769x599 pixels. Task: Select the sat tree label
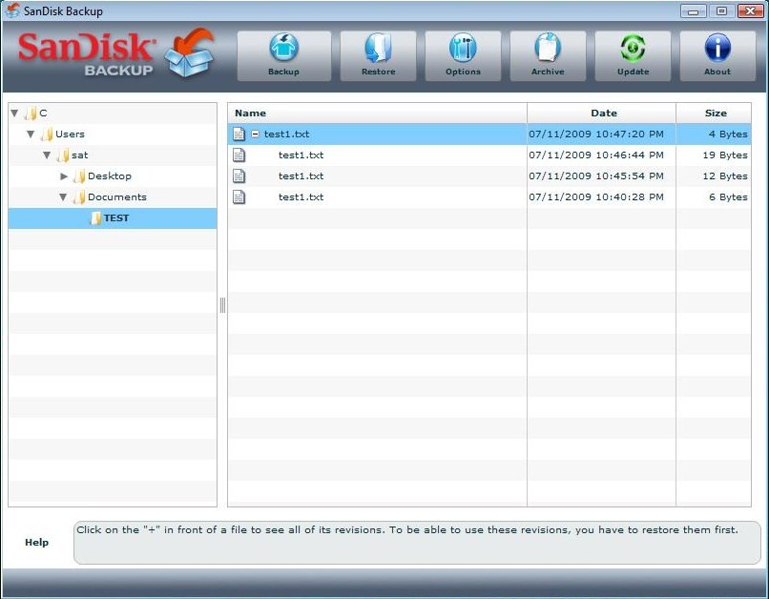(80, 155)
